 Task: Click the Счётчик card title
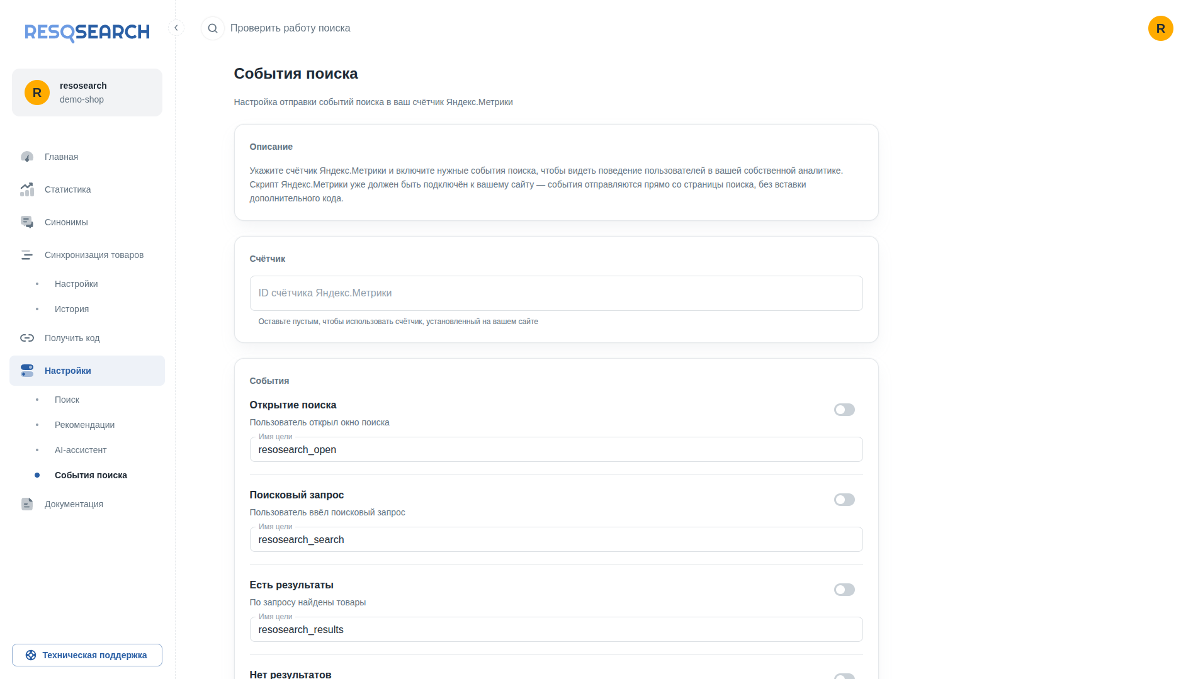click(x=268, y=259)
